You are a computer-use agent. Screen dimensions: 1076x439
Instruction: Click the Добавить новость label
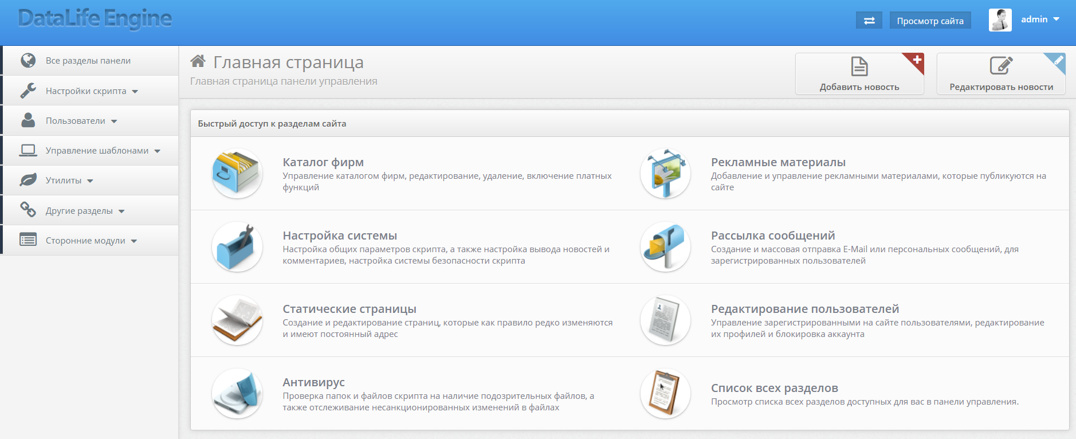tap(859, 87)
